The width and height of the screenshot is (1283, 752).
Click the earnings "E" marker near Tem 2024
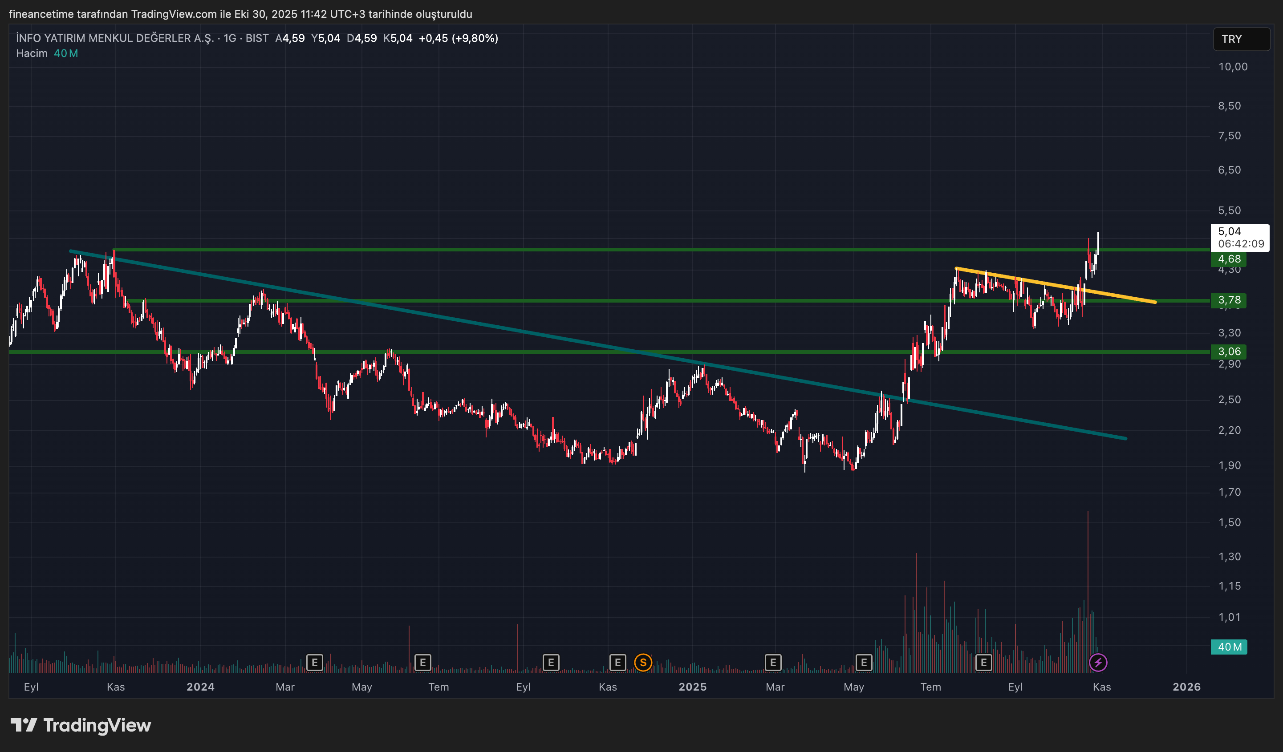[422, 662]
